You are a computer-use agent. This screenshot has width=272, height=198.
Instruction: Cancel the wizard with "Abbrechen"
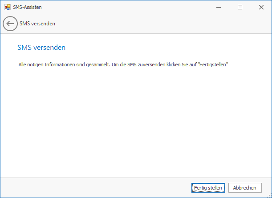[245, 188]
